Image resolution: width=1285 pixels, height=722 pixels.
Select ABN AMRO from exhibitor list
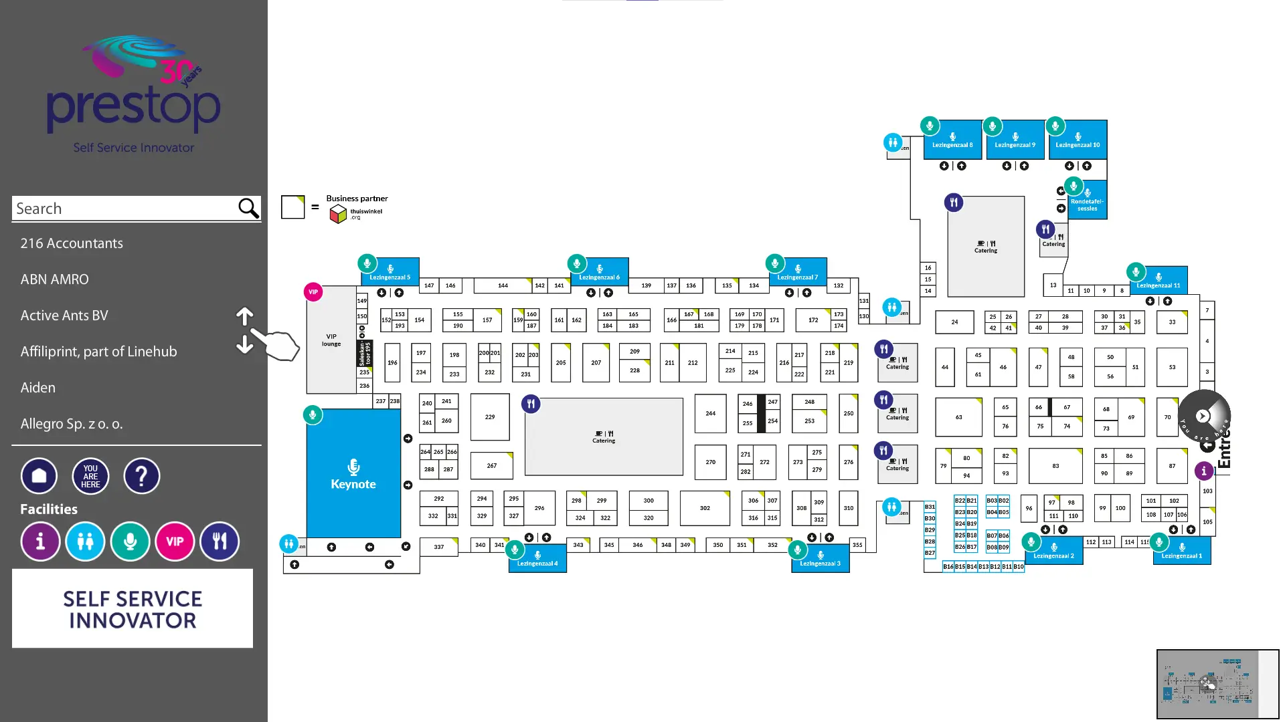55,279
